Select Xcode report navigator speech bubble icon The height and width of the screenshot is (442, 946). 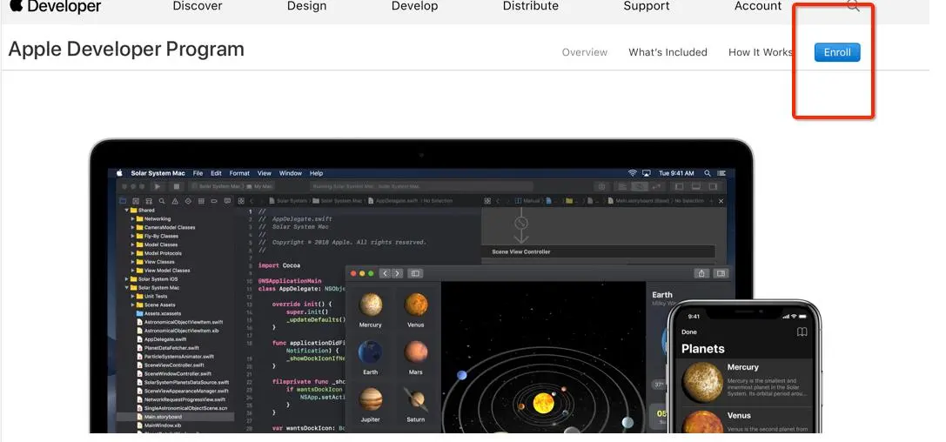tap(227, 201)
